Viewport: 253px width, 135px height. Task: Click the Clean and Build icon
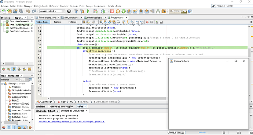click(x=82, y=11)
